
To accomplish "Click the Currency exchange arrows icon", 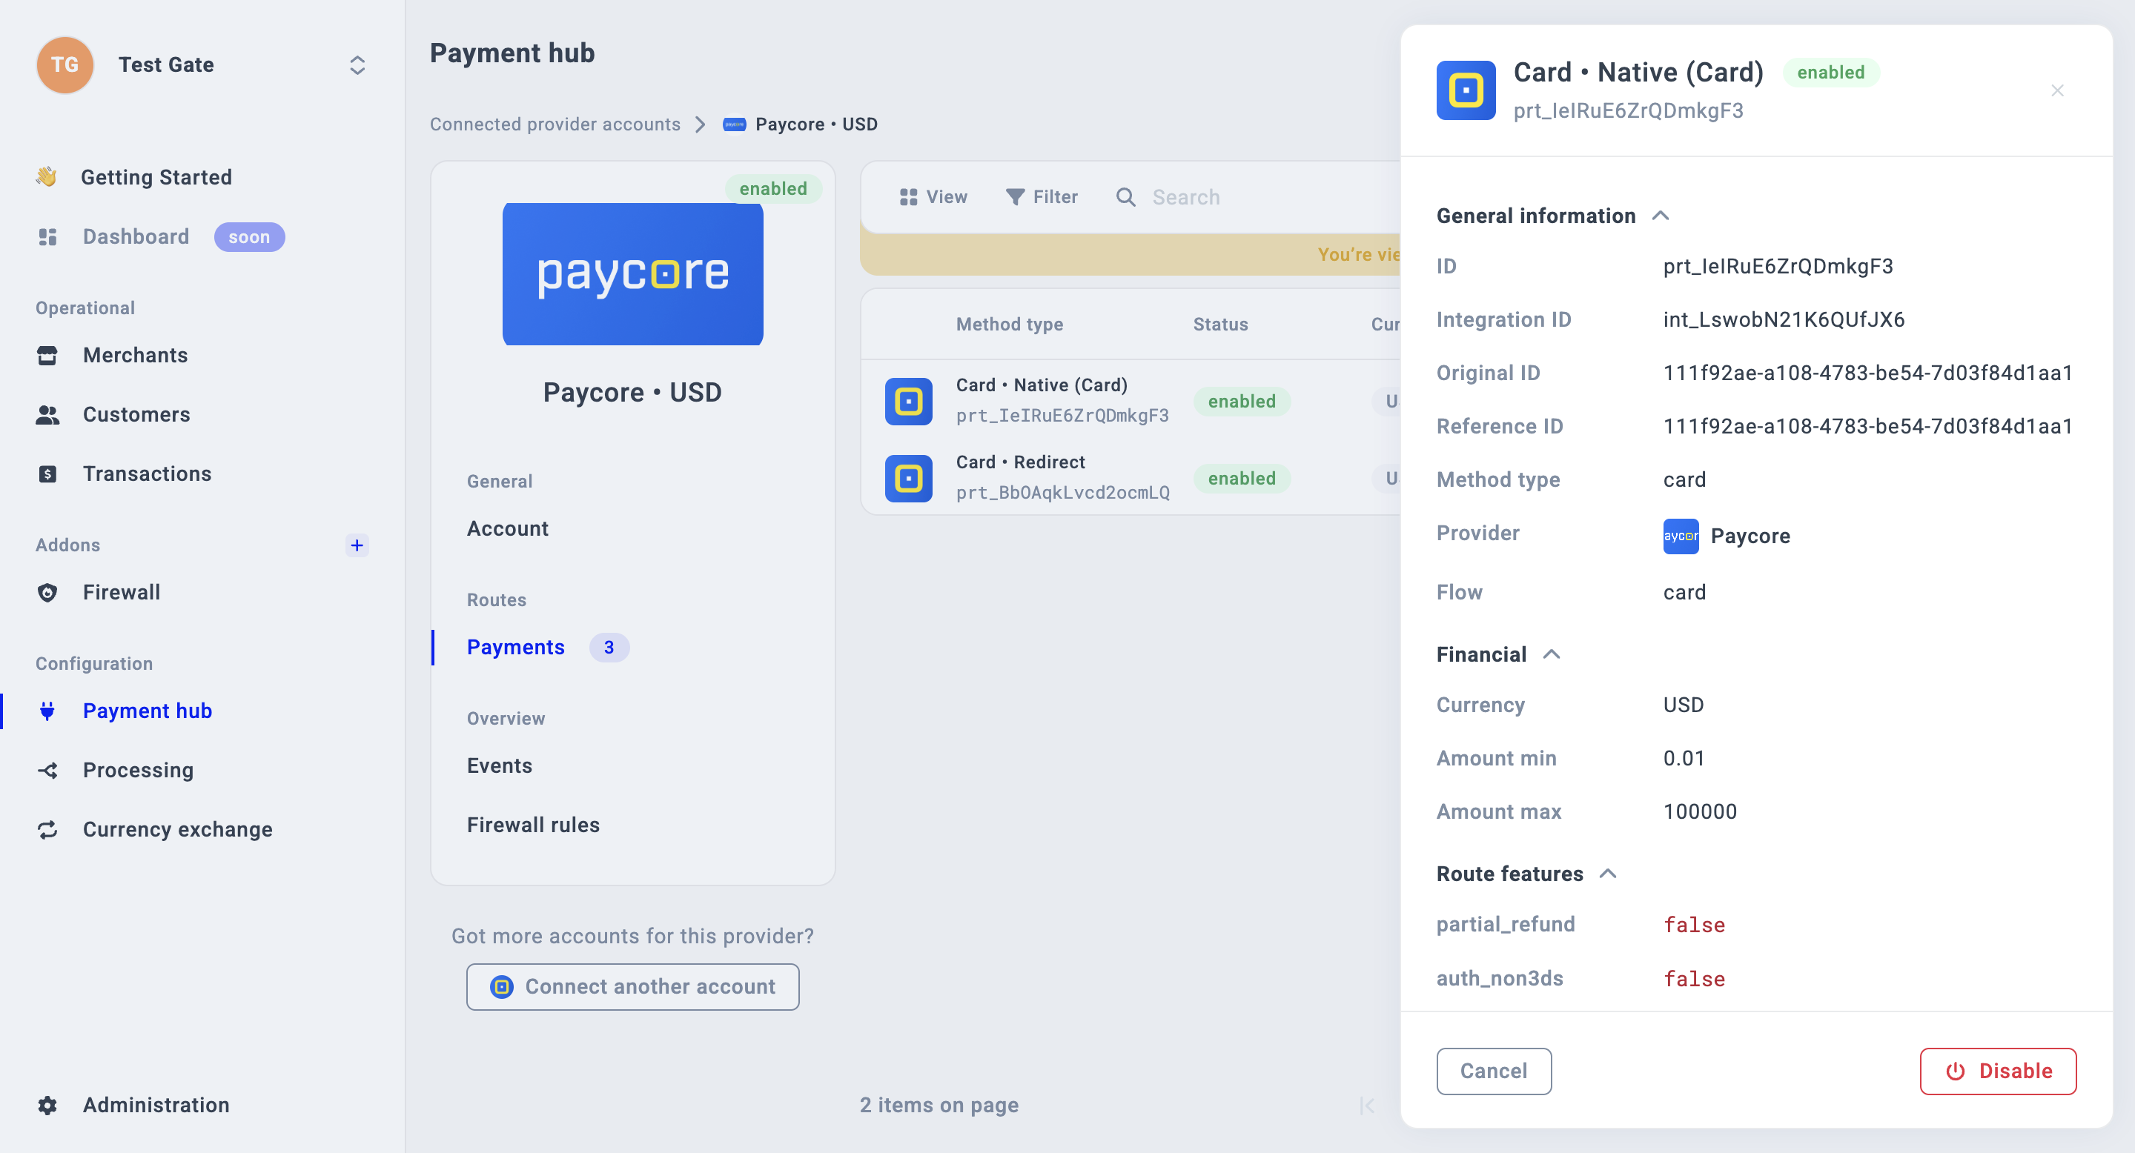I will (47, 829).
